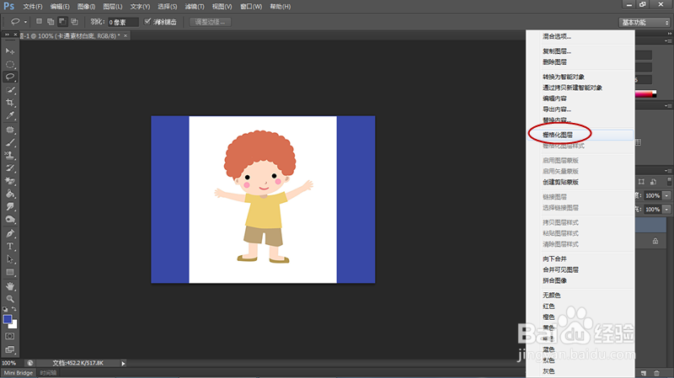Select the Healing Brush tool

10,130
